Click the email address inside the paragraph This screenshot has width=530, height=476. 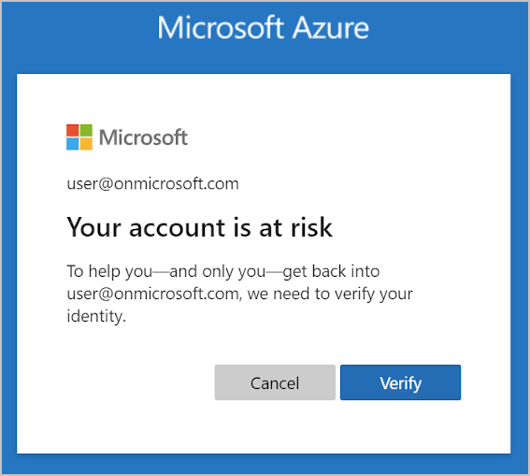point(152,294)
